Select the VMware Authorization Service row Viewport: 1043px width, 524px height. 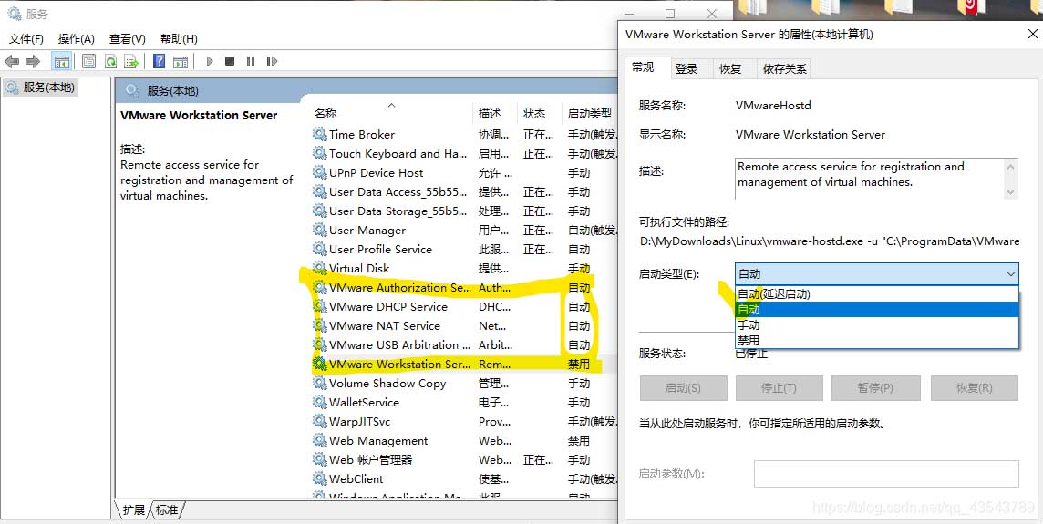click(464, 287)
